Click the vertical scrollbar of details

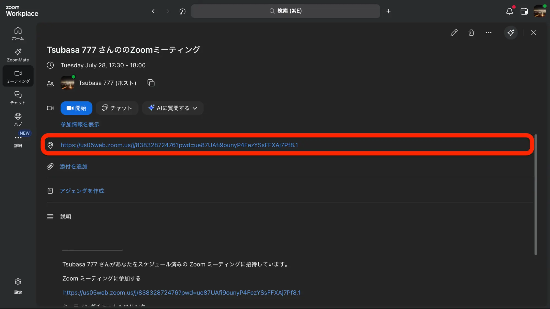[535, 195]
